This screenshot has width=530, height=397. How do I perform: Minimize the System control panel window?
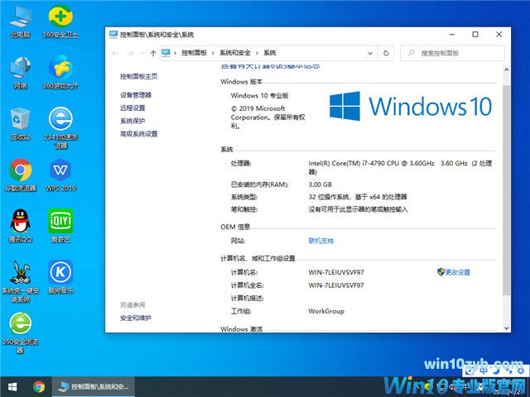tap(452, 35)
